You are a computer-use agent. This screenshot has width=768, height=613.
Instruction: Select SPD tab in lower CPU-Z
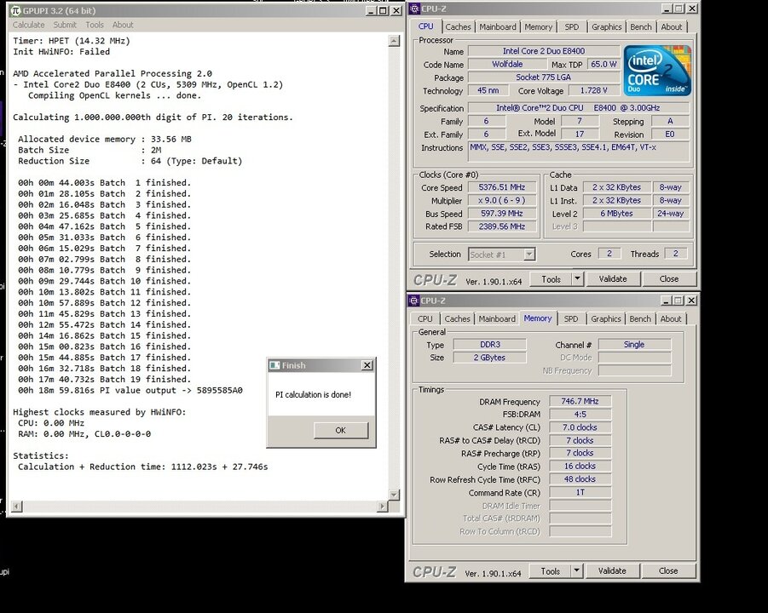coord(571,319)
